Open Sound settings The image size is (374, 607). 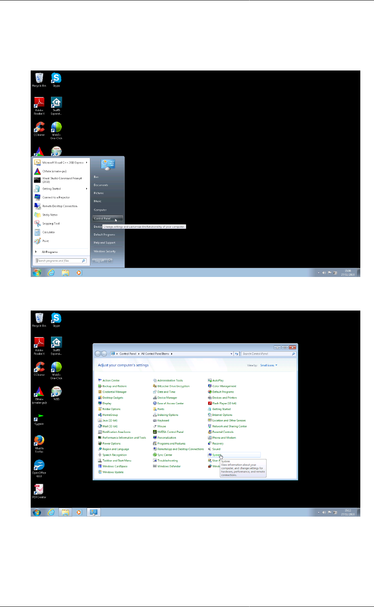(214, 449)
